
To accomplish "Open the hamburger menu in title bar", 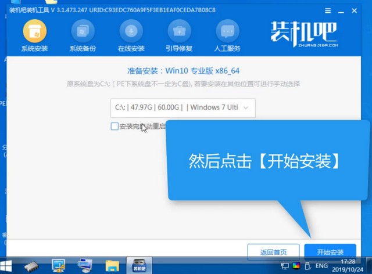I will (x=328, y=10).
